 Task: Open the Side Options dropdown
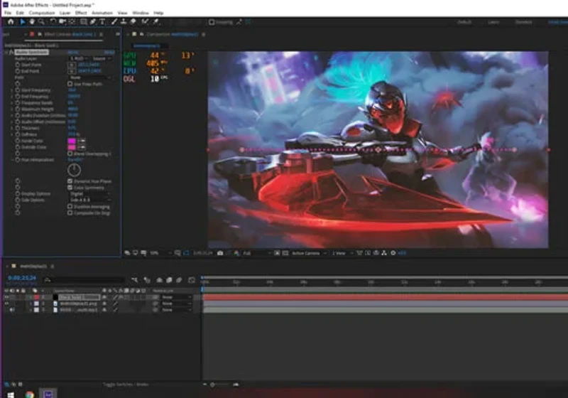[x=89, y=200]
